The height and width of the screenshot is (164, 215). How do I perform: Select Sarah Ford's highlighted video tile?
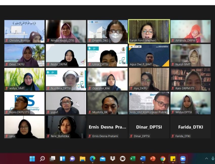pyautogui.click(x=149, y=31)
